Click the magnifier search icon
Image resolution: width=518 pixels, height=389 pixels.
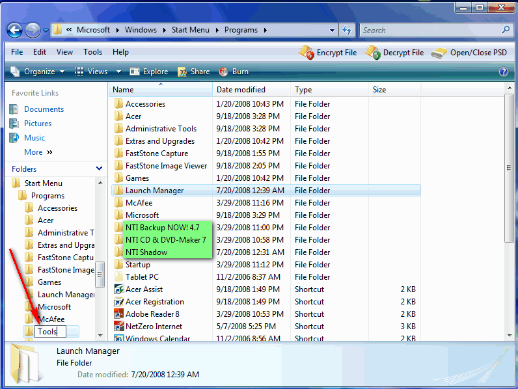pyautogui.click(x=506, y=30)
